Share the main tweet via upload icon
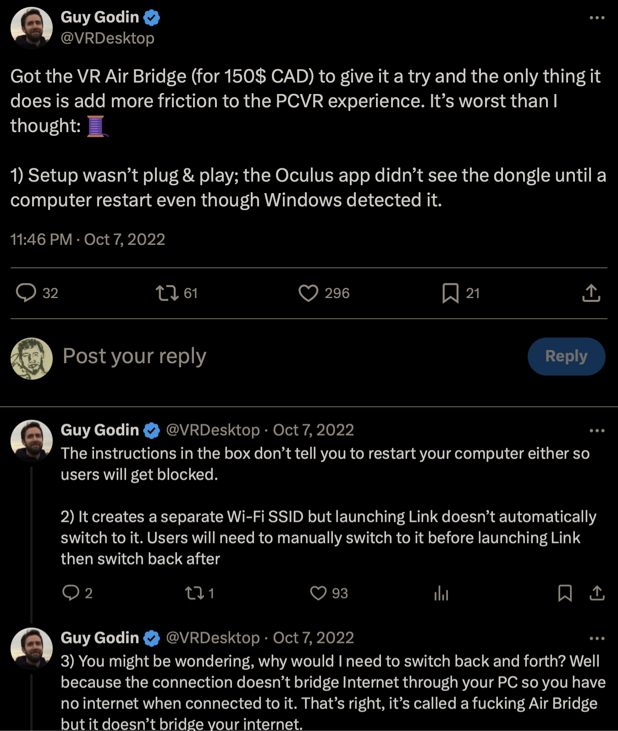The height and width of the screenshot is (731, 618). tap(591, 293)
